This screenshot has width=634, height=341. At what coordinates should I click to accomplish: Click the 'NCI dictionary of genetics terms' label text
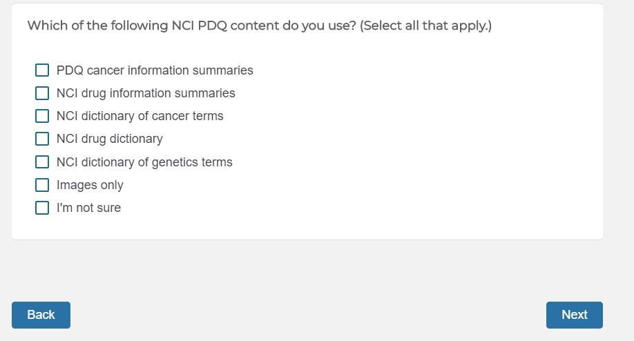[144, 162]
